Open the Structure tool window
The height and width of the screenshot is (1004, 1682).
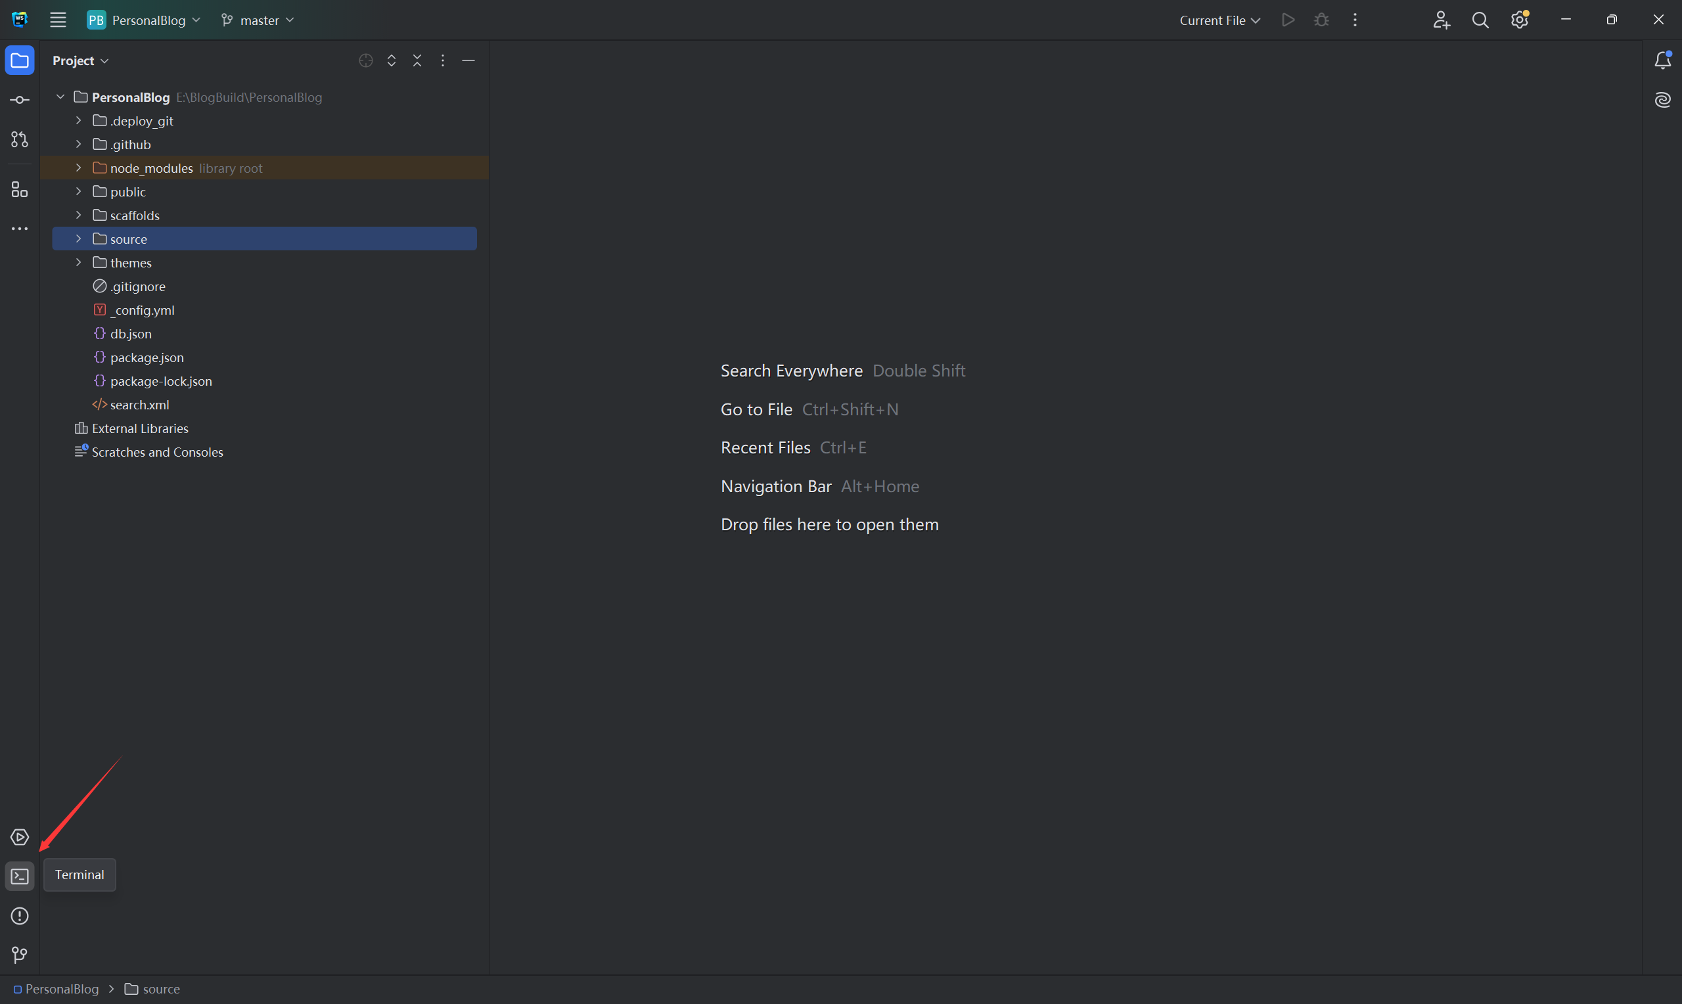coord(20,190)
